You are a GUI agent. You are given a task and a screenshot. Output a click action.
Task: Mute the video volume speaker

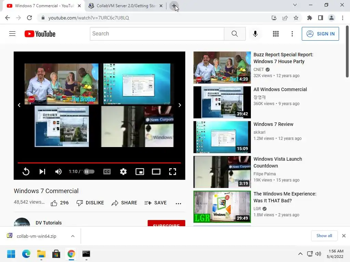(x=58, y=172)
